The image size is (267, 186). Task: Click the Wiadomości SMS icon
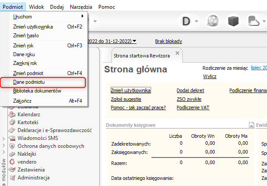point(12,138)
